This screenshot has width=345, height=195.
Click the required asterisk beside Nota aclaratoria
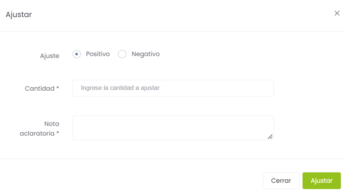[x=58, y=133]
